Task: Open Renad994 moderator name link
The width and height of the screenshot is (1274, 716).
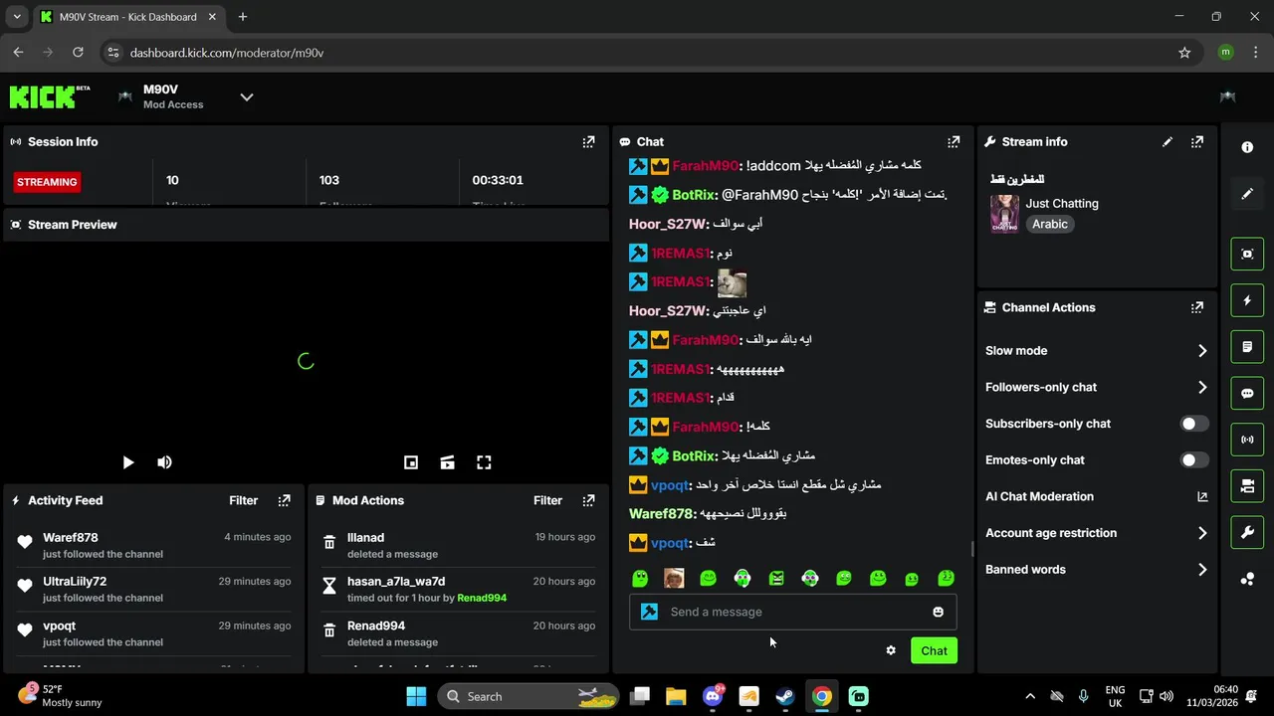Action: 482,598
